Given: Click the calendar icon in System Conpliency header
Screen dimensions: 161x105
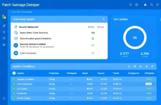Looking at the screenshot, I should pyautogui.click(x=135, y=66).
